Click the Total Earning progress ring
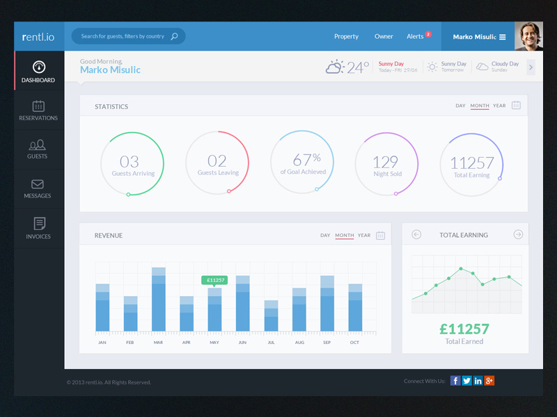The height and width of the screenshot is (417, 557). click(472, 165)
